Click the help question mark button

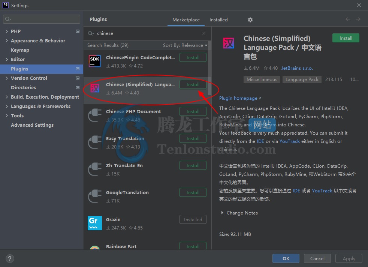click(10, 258)
